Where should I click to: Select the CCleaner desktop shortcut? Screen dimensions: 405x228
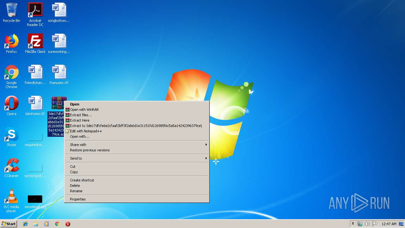[x=11, y=168]
